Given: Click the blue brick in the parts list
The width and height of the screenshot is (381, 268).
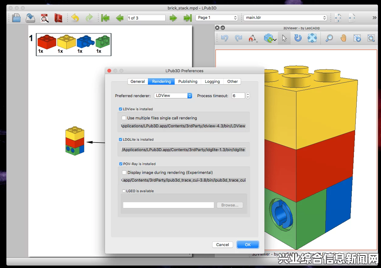Looking at the screenshot, I should pyautogui.click(x=85, y=42).
